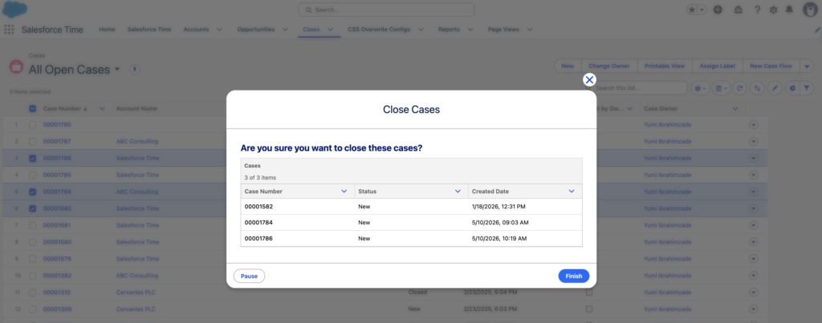This screenshot has width=822, height=323.
Task: Open the Favorites star icon
Action: coord(692,10)
